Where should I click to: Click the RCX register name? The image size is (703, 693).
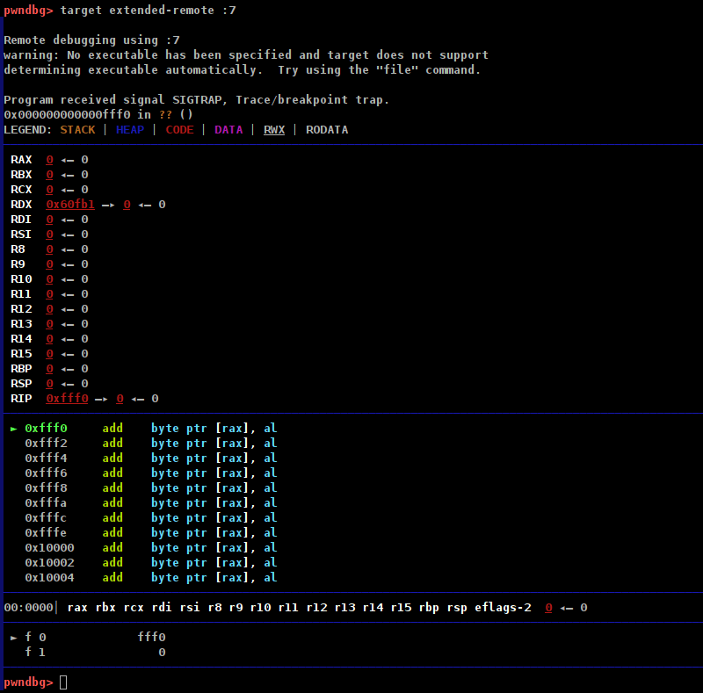pyautogui.click(x=21, y=190)
